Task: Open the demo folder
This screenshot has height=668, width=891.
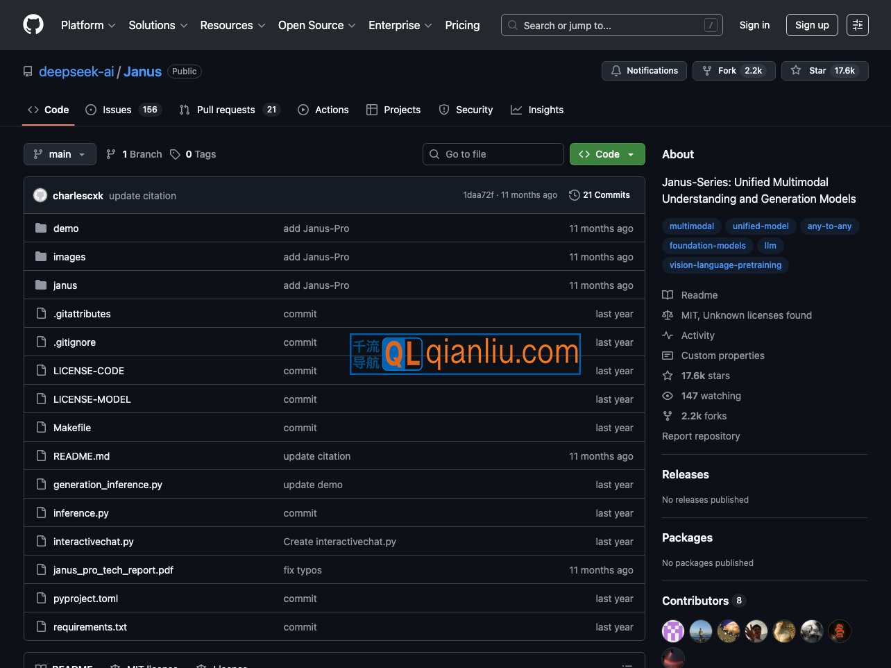Action: click(66, 228)
